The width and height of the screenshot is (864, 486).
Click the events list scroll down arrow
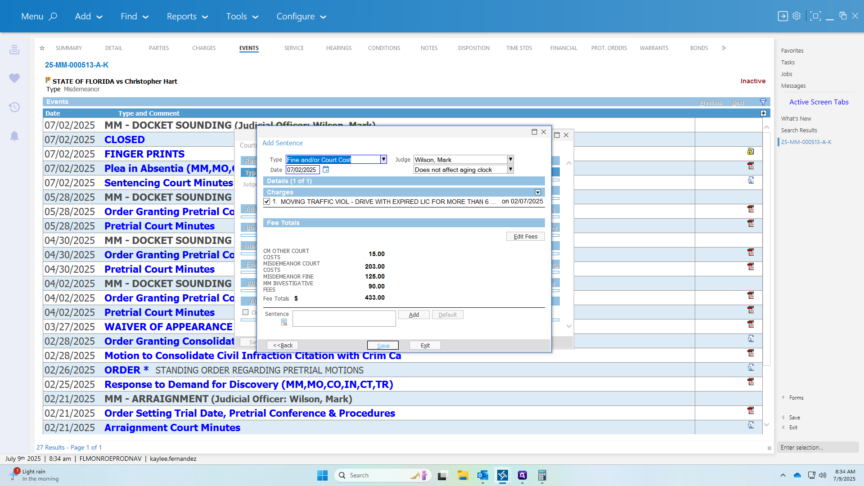[x=766, y=425]
